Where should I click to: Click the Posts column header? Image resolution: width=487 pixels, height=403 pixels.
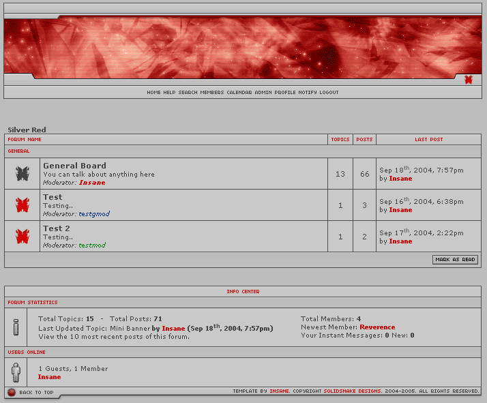pos(364,140)
